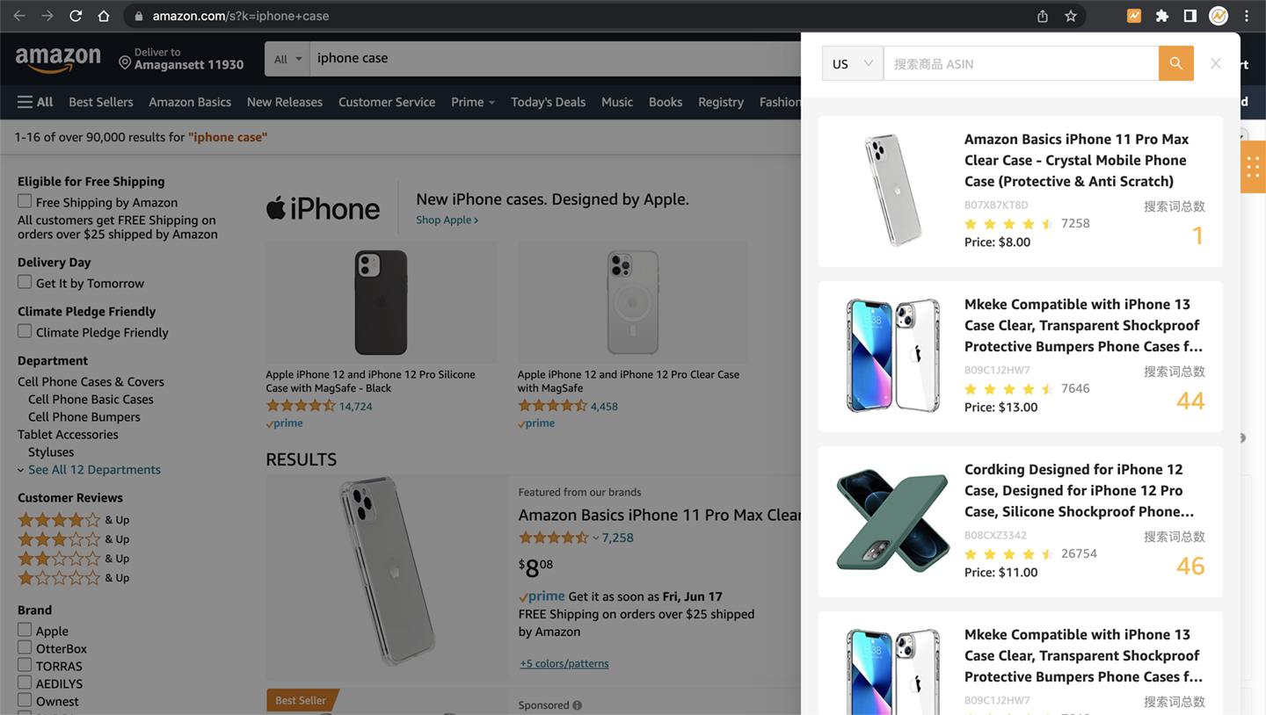Screen dimensions: 1266x715
Task: Open the US marketplace dropdown
Action: pyautogui.click(x=852, y=63)
